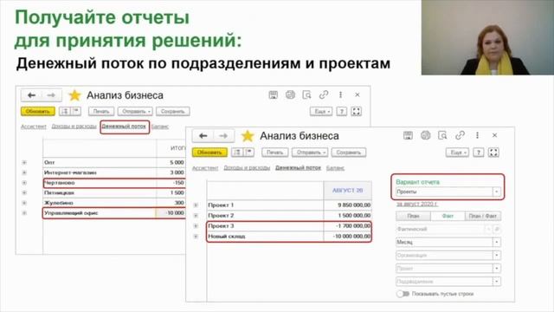
Task: Click forward arrow in front Анализ бизнеса window
Action: coord(223,136)
